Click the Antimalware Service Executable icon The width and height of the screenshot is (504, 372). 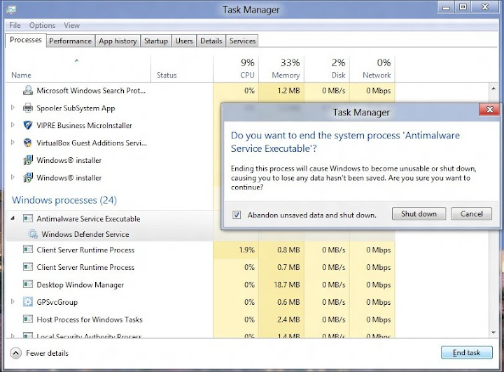[28, 219]
